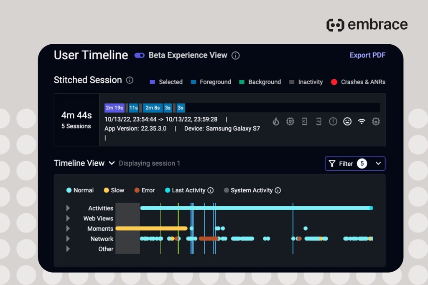The width and height of the screenshot is (428, 285).
Task: Click the Selected legend swatch
Action: [152, 82]
